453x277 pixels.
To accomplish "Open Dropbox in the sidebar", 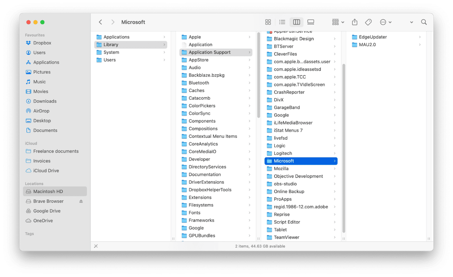I will point(55,43).
